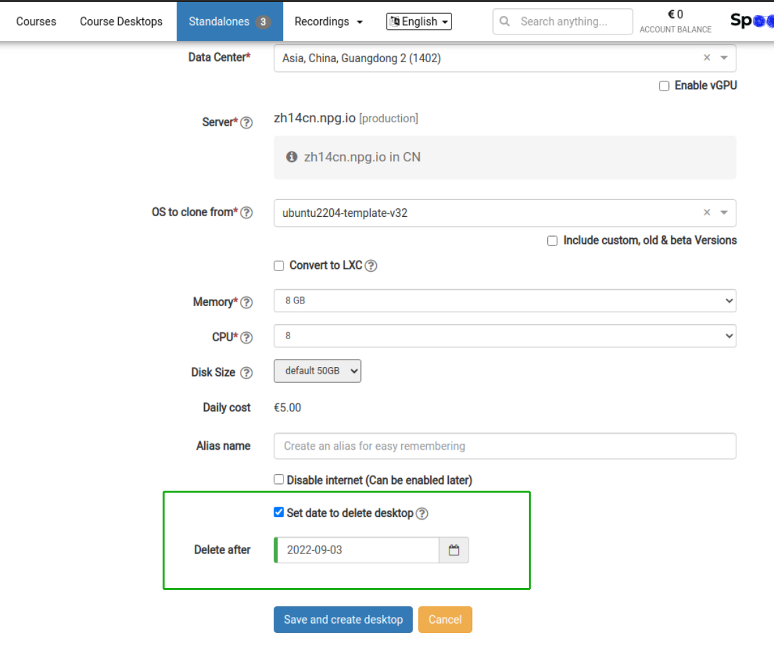
Task: Expand the OS template dropdown arrow
Action: (x=724, y=212)
